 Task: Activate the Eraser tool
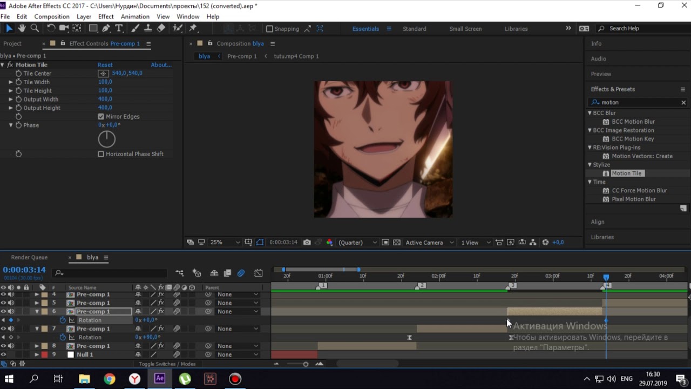[161, 29]
